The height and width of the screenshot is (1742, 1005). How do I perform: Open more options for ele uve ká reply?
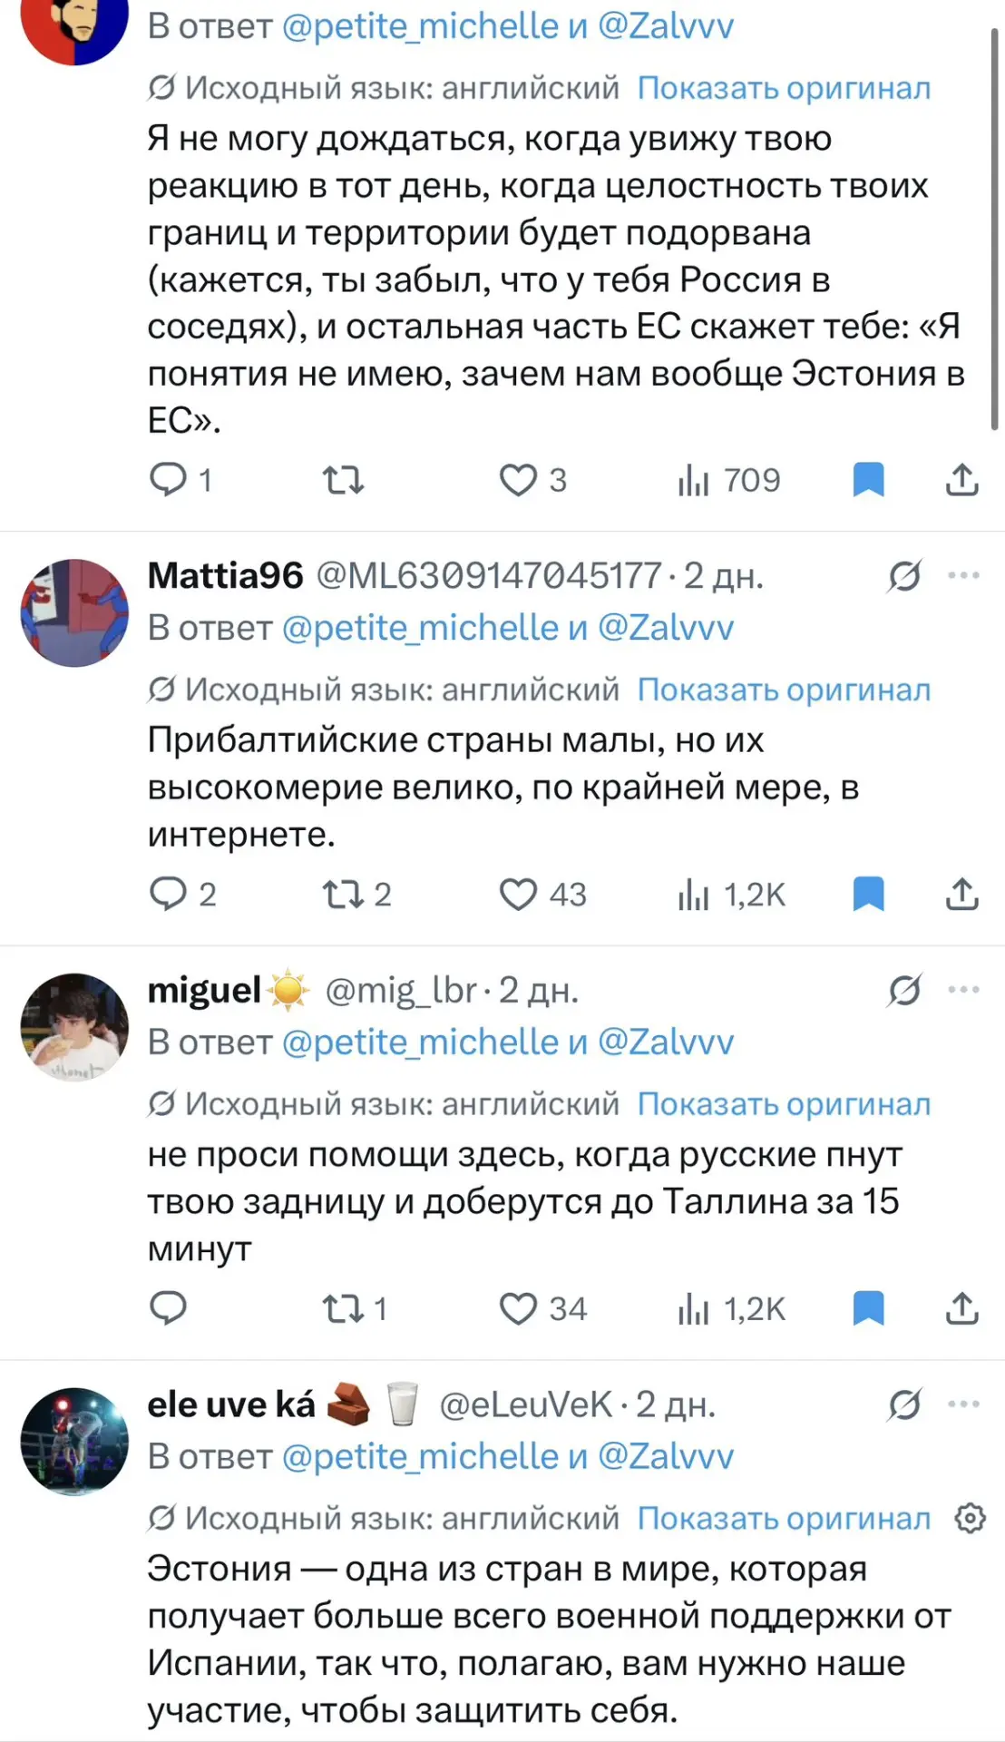(x=963, y=1404)
